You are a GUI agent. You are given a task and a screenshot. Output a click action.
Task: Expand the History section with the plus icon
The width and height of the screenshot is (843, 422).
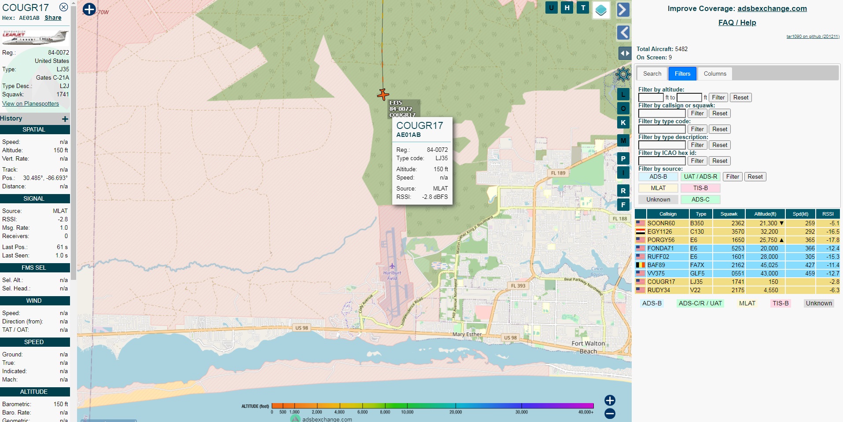[65, 119]
